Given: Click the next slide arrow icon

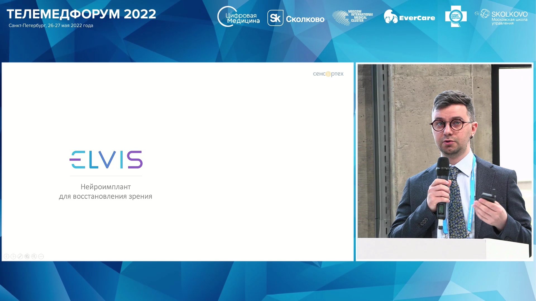Looking at the screenshot, I should (13, 256).
